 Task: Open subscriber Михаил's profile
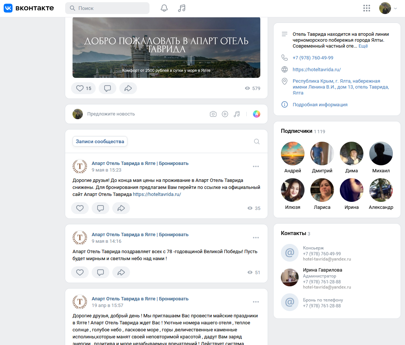click(x=381, y=153)
